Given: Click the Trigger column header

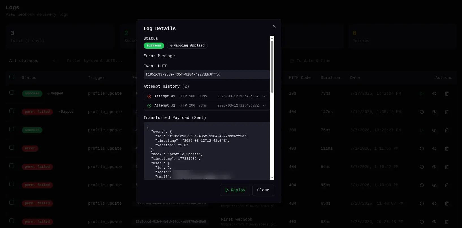Looking at the screenshot, I should click(x=96, y=78).
